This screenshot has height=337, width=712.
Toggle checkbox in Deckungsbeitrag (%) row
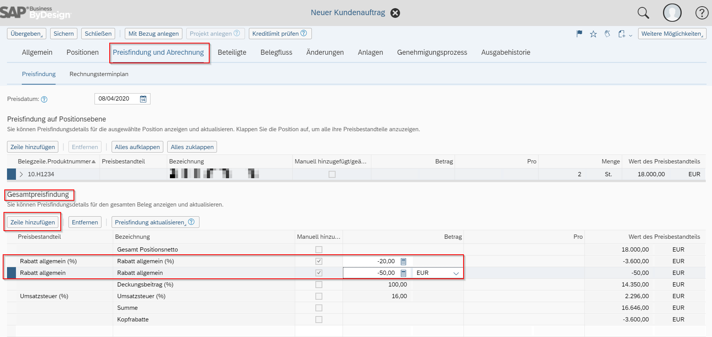pyautogui.click(x=319, y=285)
